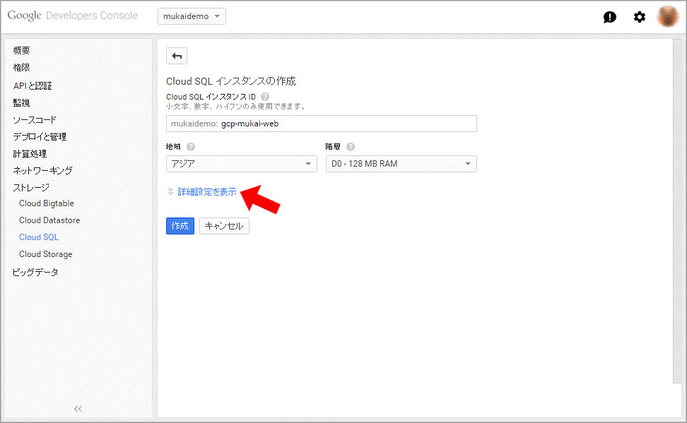
Task: Open Cloud Bigtable in the sidebar
Action: (47, 203)
